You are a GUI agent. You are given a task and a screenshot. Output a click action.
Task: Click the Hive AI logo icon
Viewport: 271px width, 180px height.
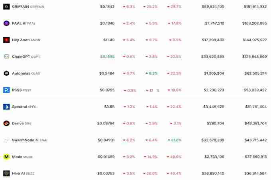tap(6, 174)
